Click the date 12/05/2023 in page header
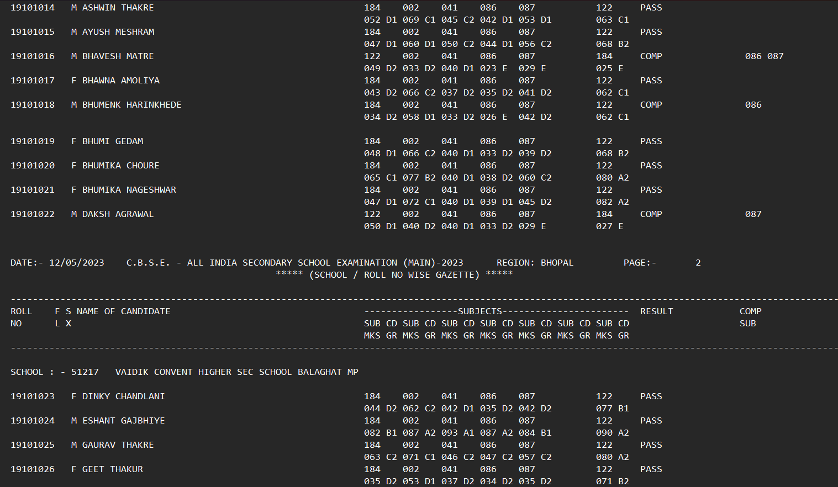Screen dimensions: 838x487 [x=76, y=263]
